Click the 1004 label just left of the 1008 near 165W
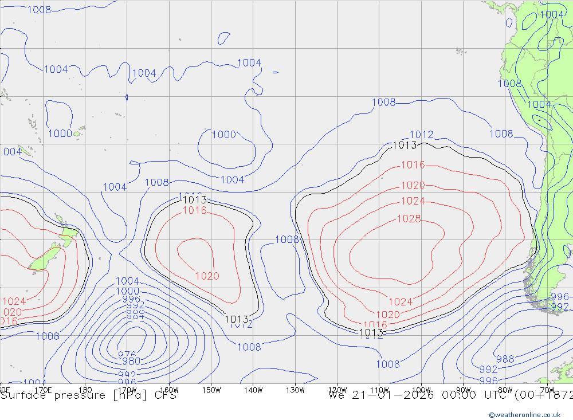This screenshot has width=573, height=420. tap(115, 187)
